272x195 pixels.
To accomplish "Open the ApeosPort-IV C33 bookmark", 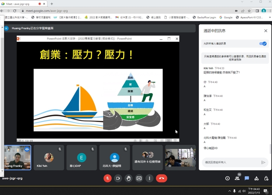I will tap(249, 17).
